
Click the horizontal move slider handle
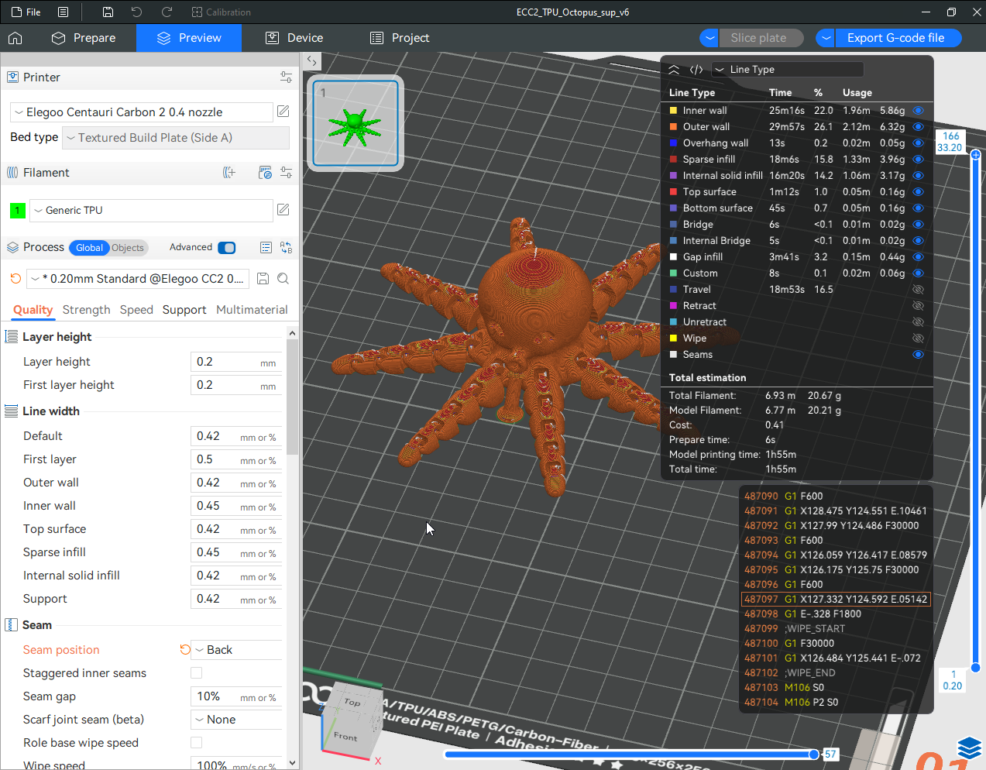813,754
